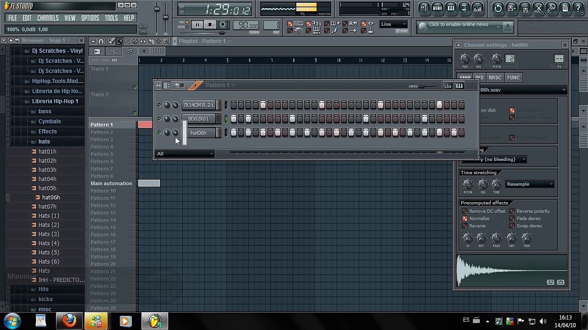Enable the Reverse checkbox
Viewport: 588px width, 330px height.
click(x=465, y=226)
